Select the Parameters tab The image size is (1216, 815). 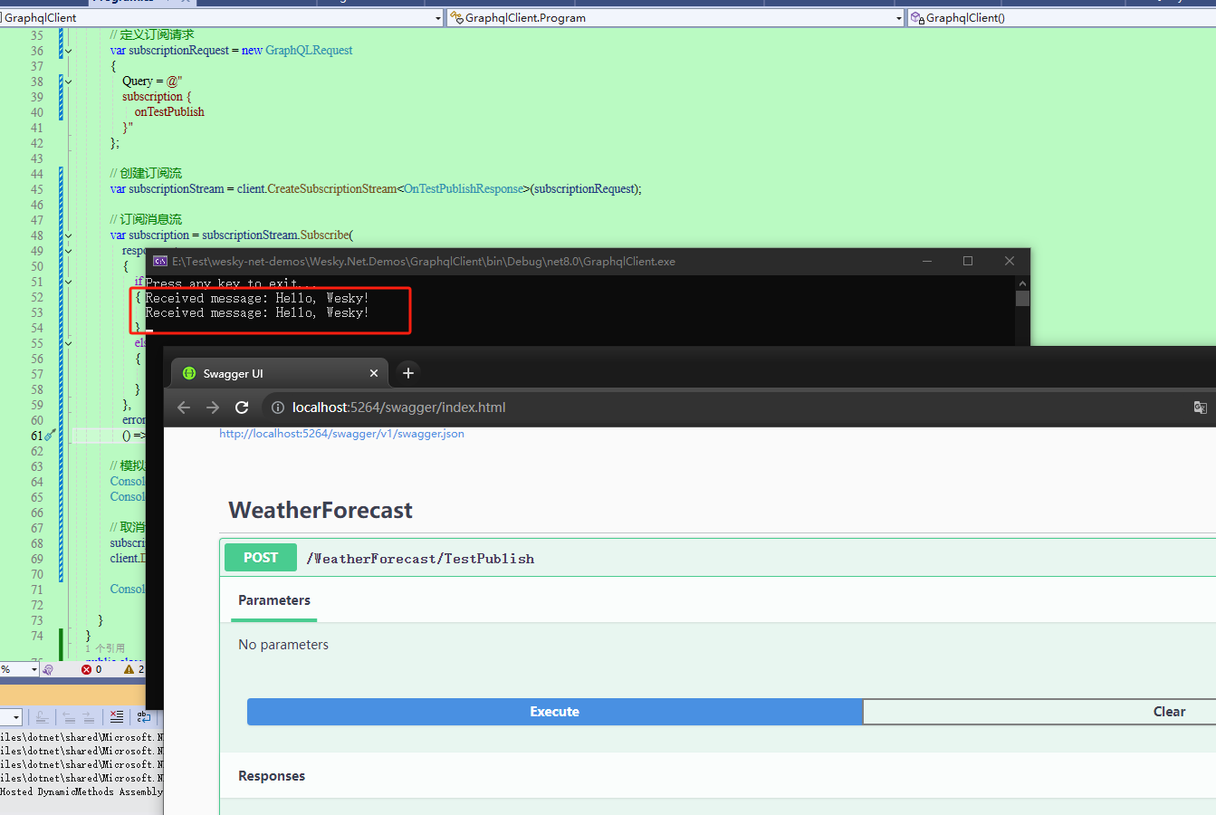274,600
